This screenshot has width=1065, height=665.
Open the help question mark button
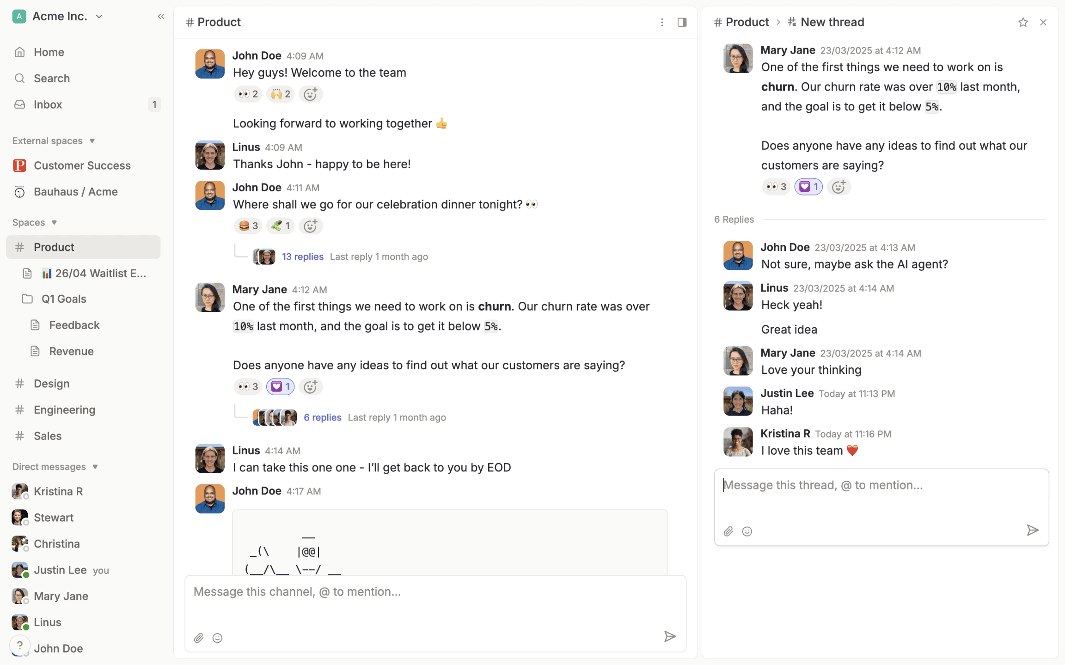click(20, 645)
